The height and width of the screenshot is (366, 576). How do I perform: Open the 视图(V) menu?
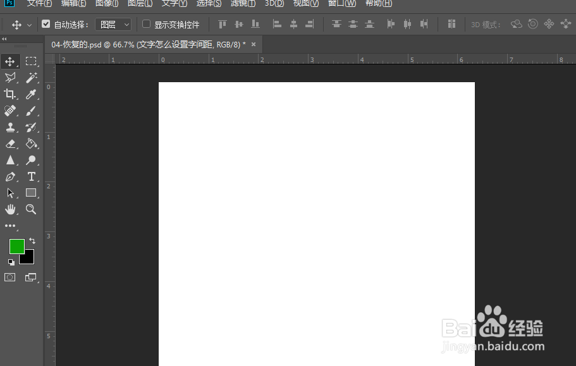click(x=306, y=3)
